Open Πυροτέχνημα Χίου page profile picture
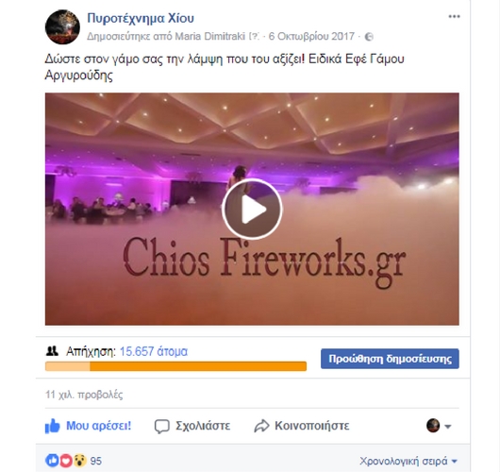This screenshot has height=472, width=500. (62, 26)
